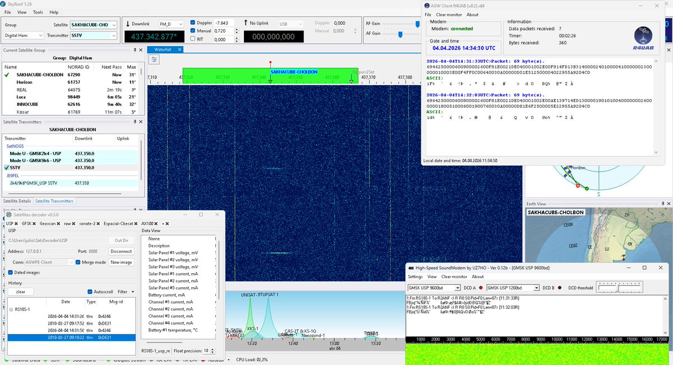Viewport: 673px width, 365px height.
Task: Switch to the Satellite Transmitters tab
Action: 54,201
